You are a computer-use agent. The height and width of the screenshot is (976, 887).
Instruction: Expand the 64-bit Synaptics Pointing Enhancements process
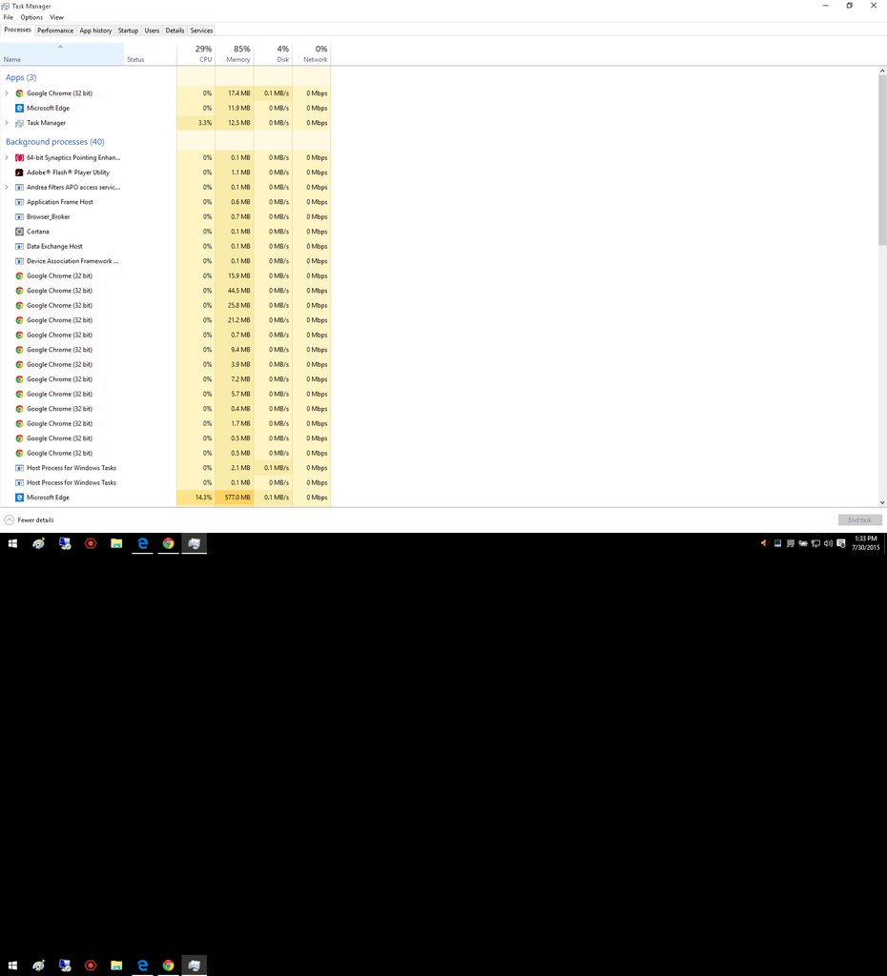tap(7, 157)
